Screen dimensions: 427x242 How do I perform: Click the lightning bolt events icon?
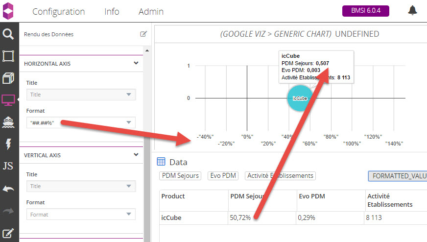pyautogui.click(x=8, y=144)
